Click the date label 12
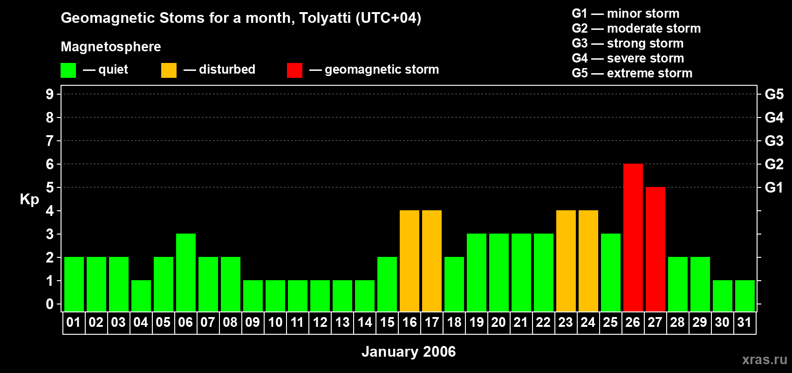This screenshot has width=792, height=373. tap(320, 323)
